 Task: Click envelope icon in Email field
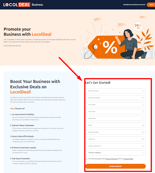[x=143, y=125]
